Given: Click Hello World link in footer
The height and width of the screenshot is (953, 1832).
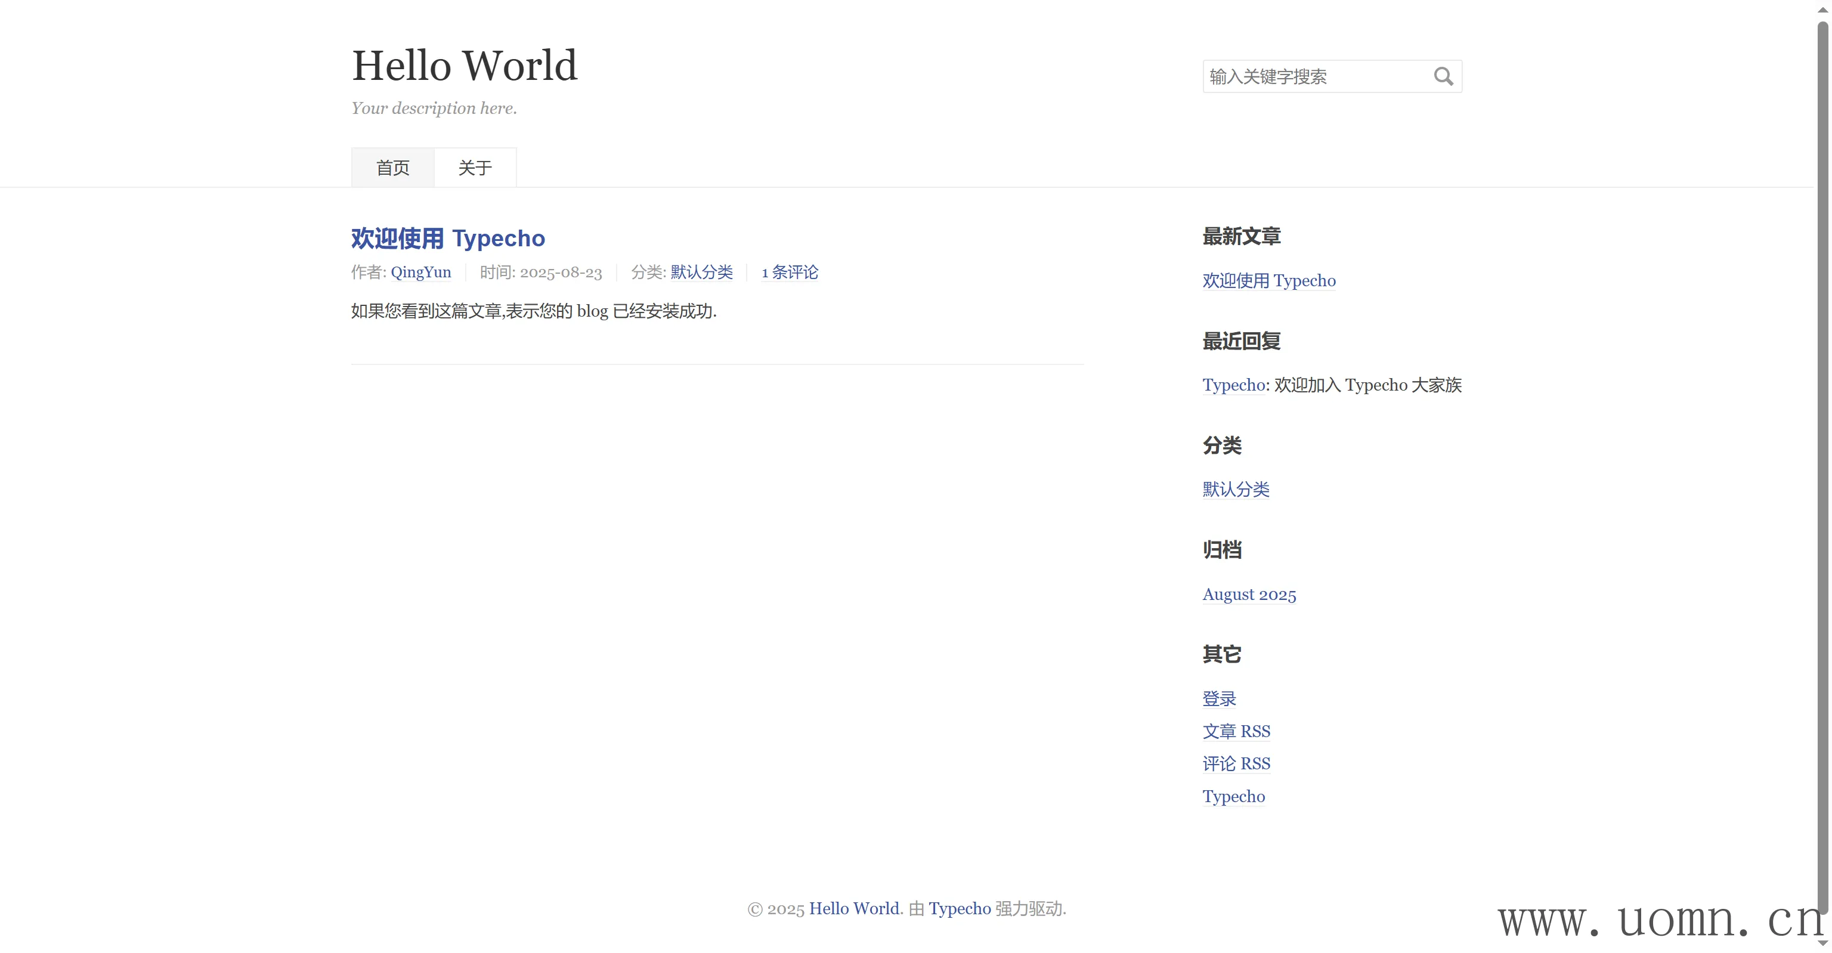Looking at the screenshot, I should click(x=854, y=909).
